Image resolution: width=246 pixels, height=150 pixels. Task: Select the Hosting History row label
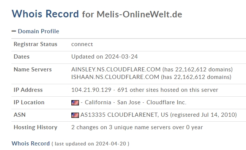click(35, 127)
